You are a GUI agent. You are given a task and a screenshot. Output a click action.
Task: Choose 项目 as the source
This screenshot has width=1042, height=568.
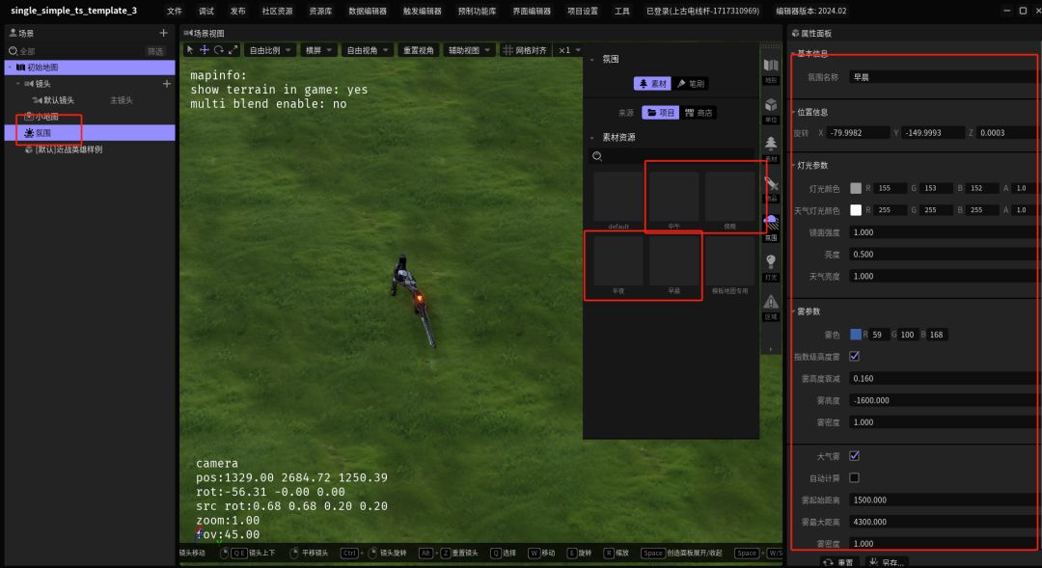660,113
